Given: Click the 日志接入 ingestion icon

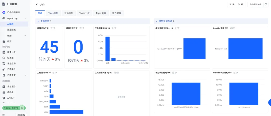Looking at the screenshot, I should click(x=4, y=69).
